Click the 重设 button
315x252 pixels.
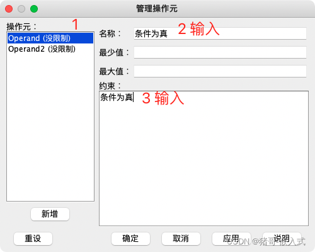click(33, 239)
